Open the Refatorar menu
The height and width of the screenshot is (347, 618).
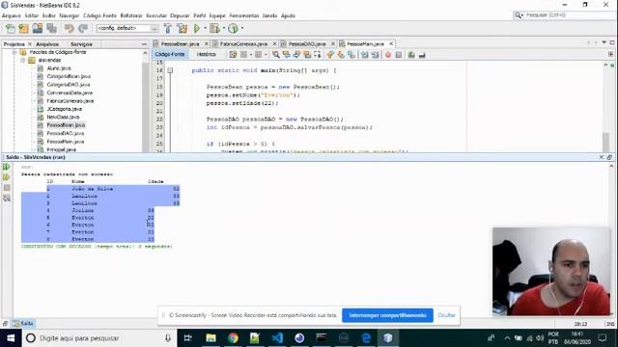tap(131, 15)
